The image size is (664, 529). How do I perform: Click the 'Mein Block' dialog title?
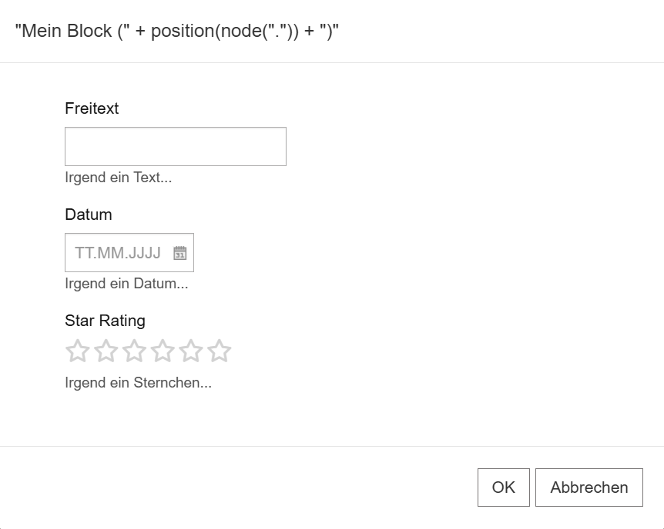177,32
